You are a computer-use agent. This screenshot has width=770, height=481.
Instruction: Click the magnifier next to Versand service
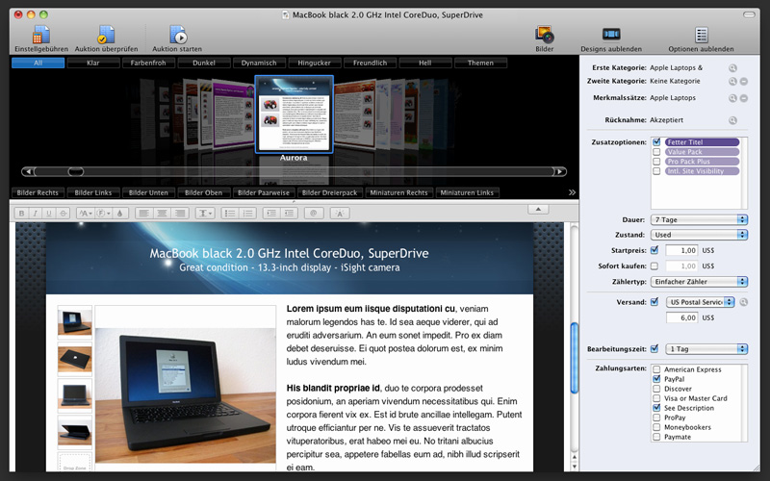pyautogui.click(x=743, y=302)
